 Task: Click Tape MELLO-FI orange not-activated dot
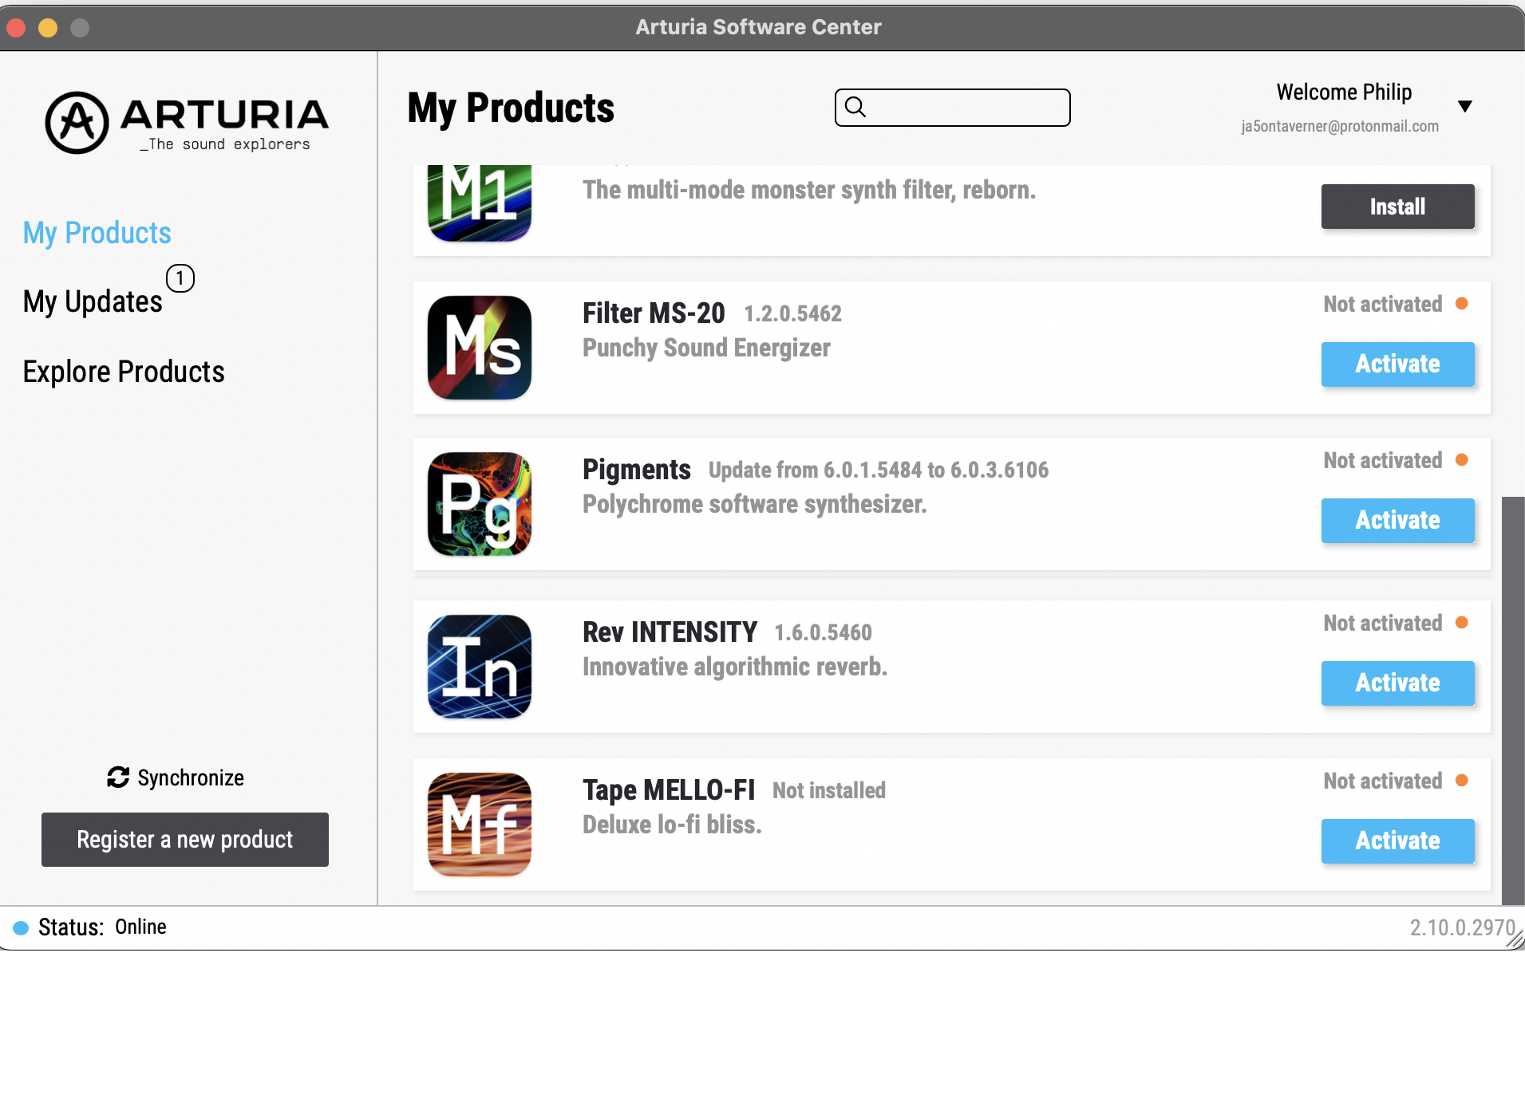[x=1462, y=781]
